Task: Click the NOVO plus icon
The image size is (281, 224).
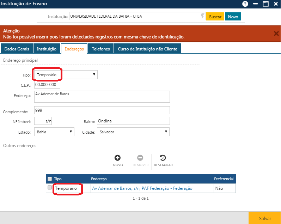Action: coord(118,158)
